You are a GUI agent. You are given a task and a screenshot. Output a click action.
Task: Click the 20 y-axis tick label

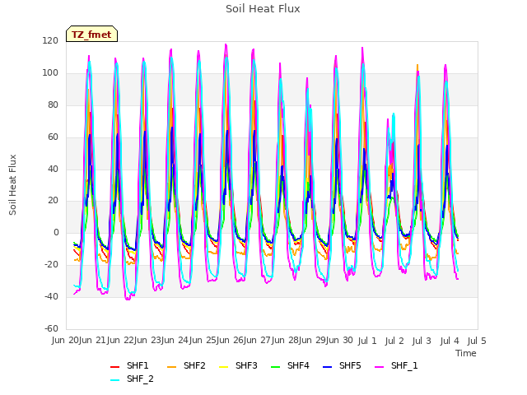coord(53,201)
